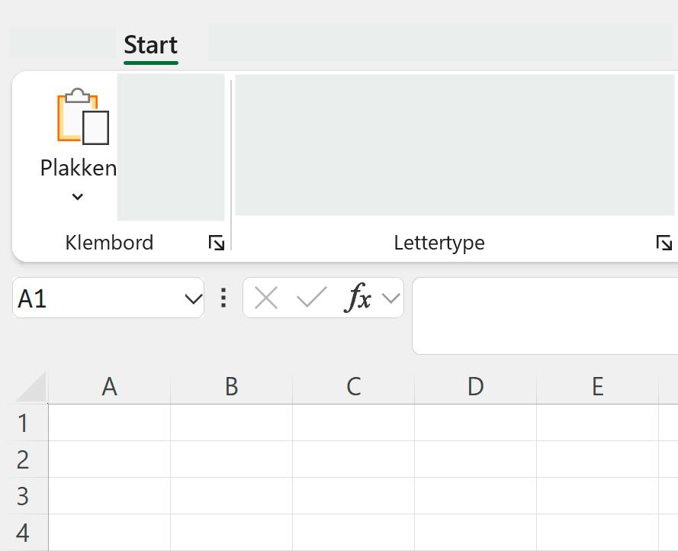
Task: Click inside the formula bar input
Action: pos(545,315)
